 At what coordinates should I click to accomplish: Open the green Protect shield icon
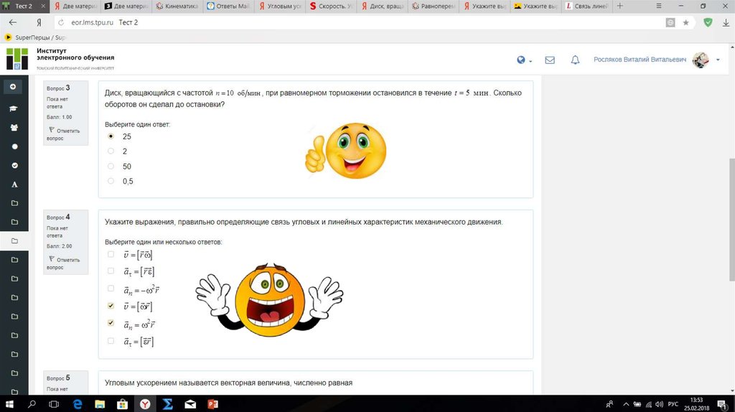click(708, 22)
